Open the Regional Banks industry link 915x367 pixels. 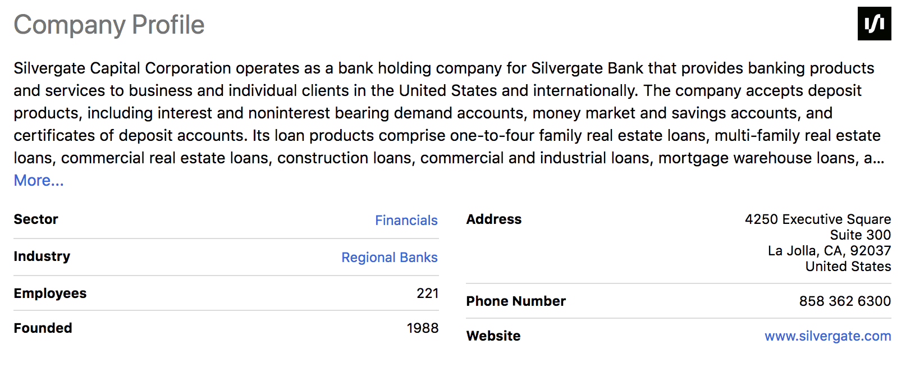pyautogui.click(x=389, y=258)
